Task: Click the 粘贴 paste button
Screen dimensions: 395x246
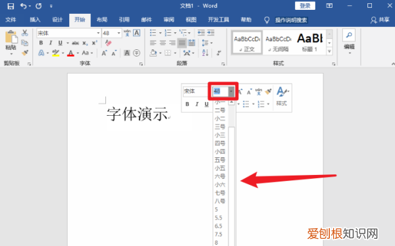Action: click(x=11, y=43)
